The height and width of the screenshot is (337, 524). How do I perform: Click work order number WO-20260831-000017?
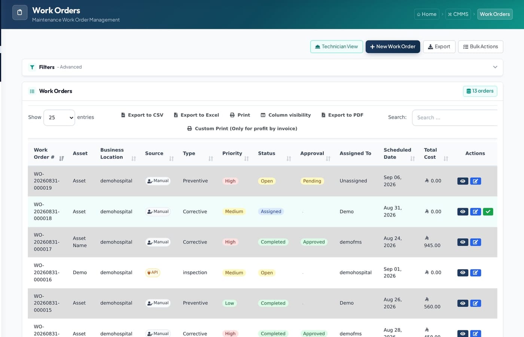[46, 242]
